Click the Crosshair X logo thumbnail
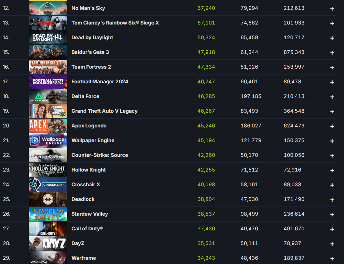Screen dimensions: 344x264 [x=48, y=185]
